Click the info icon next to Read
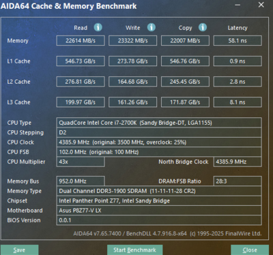Screen dimensions: 273x255 click(x=98, y=27)
